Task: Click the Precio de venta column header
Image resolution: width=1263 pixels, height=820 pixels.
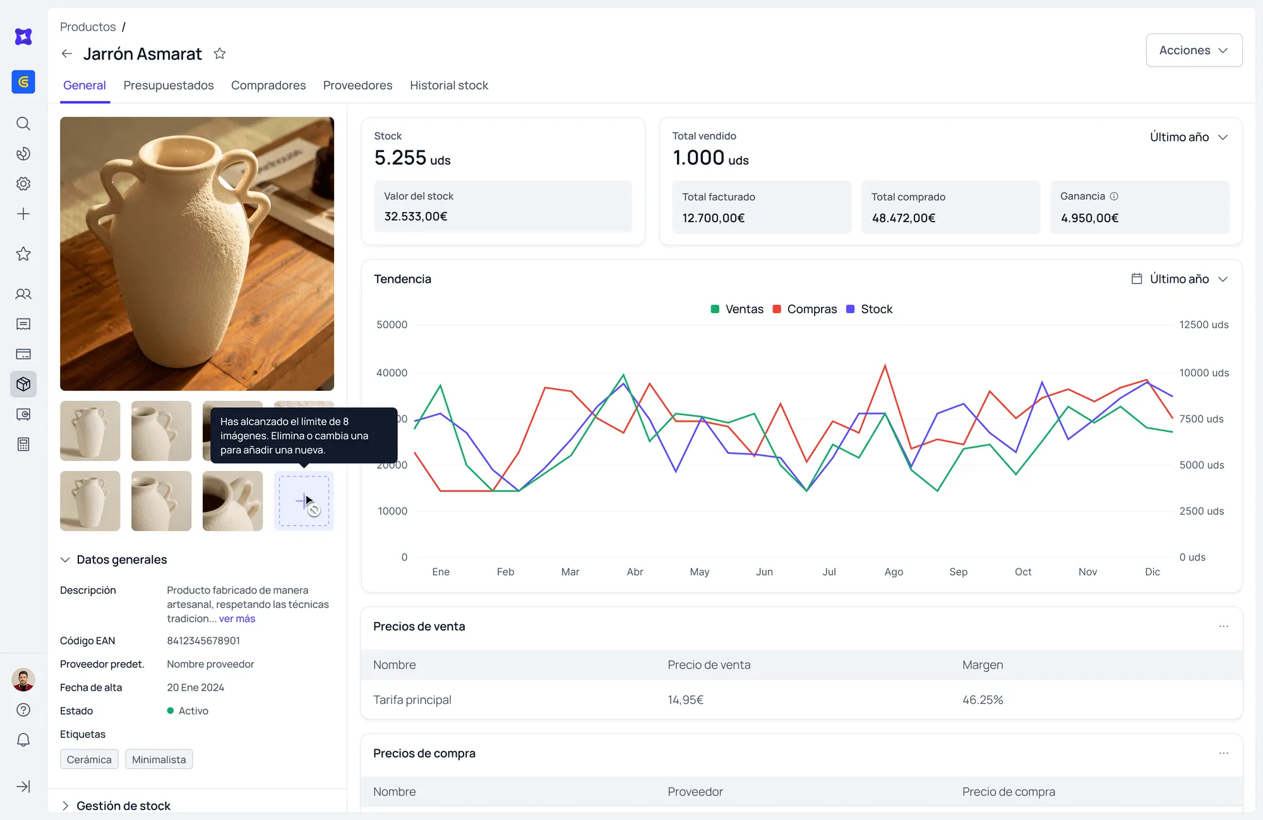Action: tap(709, 665)
